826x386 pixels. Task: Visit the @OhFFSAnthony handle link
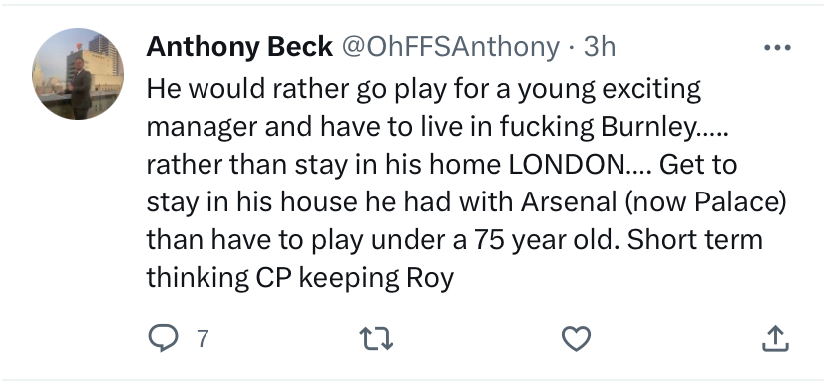tap(451, 47)
